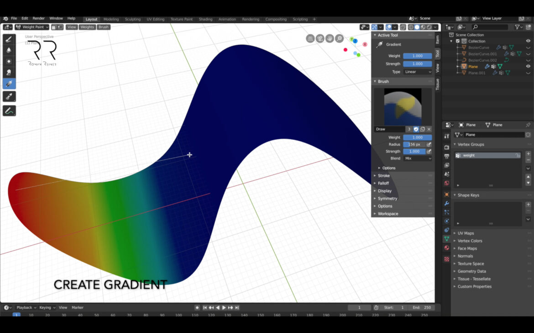Screen dimensions: 534x333
Task: Expand the Falloff brush section
Action: 383,183
